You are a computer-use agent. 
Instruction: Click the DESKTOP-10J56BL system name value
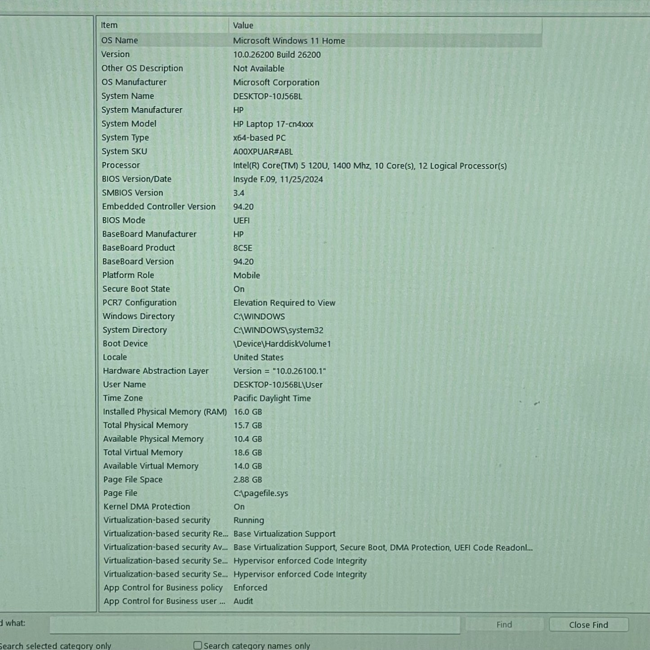click(268, 96)
